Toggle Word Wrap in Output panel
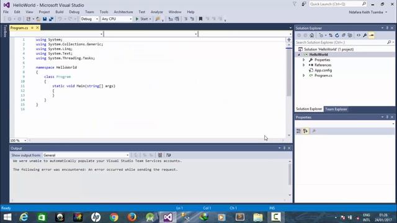The width and height of the screenshot is (397, 223). pyautogui.click(x=168, y=155)
